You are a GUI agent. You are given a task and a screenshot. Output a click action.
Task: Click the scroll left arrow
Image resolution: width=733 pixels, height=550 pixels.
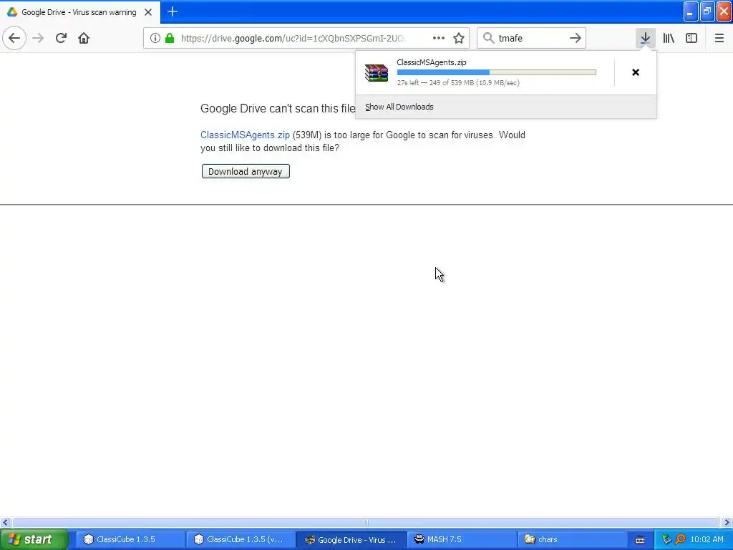[x=5, y=522]
